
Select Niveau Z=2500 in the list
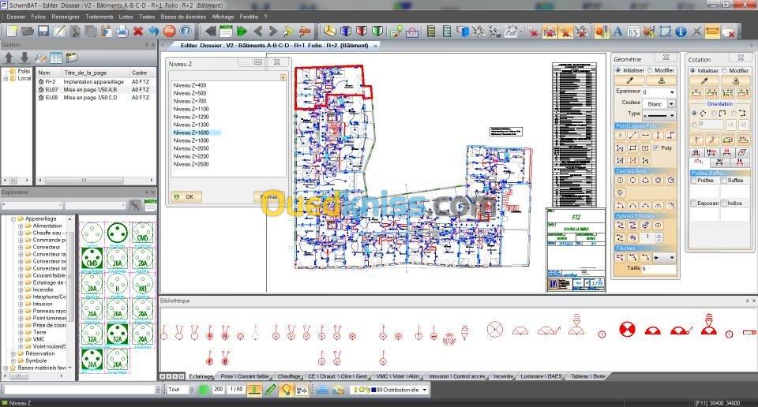coord(191,164)
